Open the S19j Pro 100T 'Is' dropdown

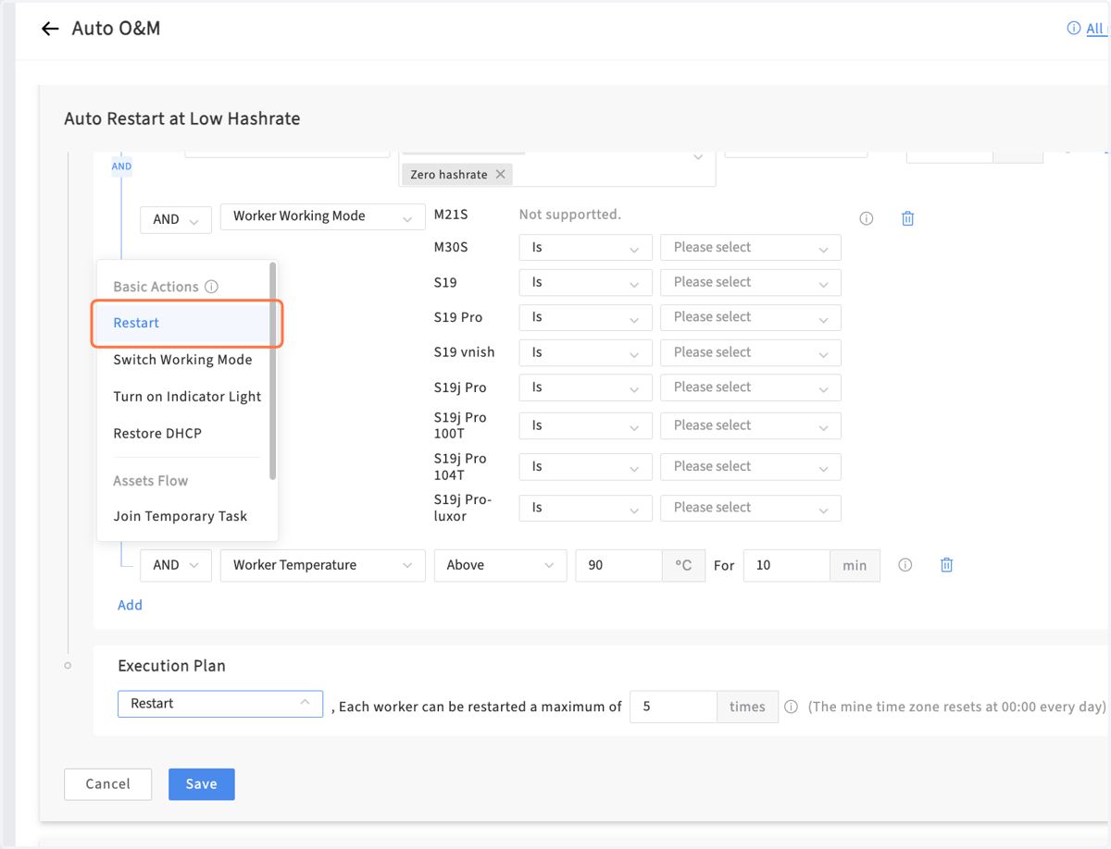pos(585,425)
